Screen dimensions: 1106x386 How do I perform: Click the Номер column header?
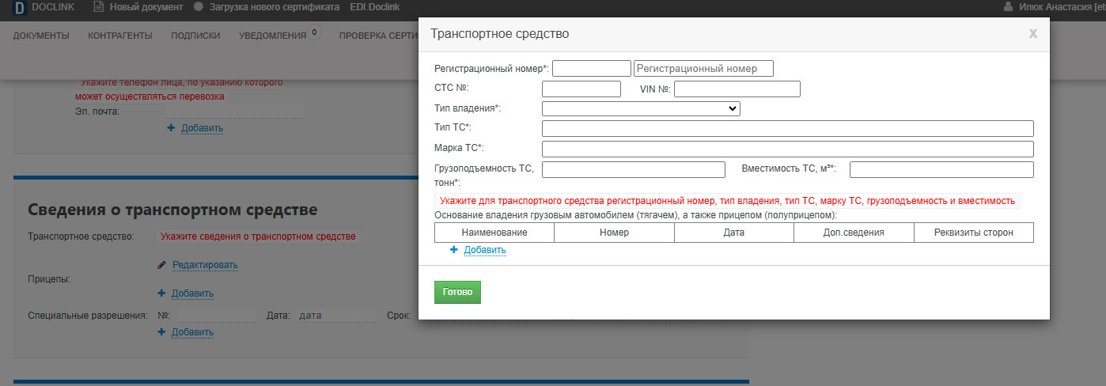pos(614,233)
